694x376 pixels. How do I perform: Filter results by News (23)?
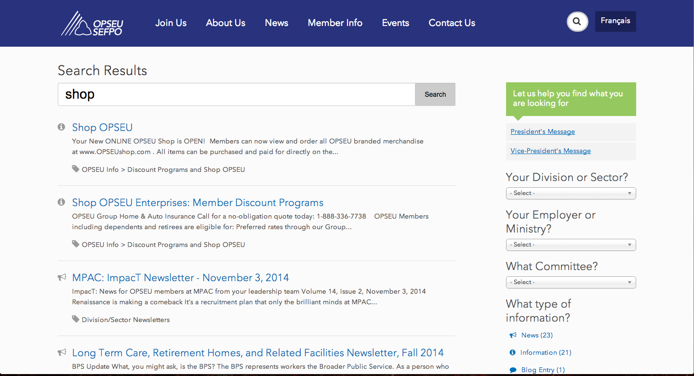click(537, 335)
